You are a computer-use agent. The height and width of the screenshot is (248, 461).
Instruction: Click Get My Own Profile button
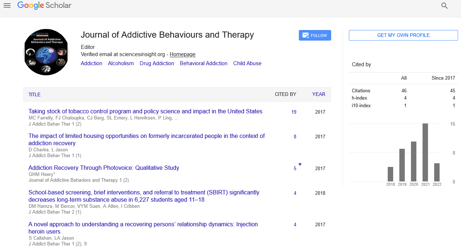403,35
